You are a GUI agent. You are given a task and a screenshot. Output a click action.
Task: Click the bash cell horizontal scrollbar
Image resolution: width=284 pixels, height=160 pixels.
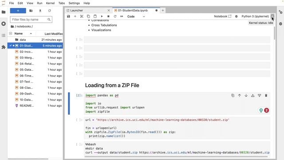[x=176, y=156]
